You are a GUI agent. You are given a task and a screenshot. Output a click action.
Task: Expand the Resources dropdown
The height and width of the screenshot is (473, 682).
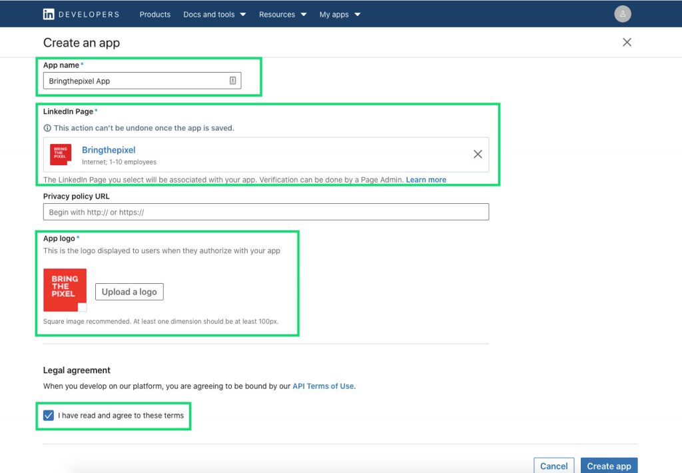(282, 15)
